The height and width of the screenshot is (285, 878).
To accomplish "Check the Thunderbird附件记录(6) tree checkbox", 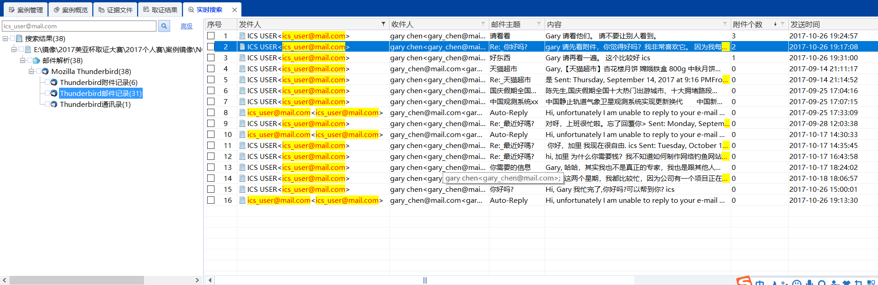I will tap(47, 82).
